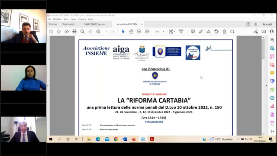Open File Explorer from taskbar
This screenshot has width=277, height=156.
(x=89, y=139)
